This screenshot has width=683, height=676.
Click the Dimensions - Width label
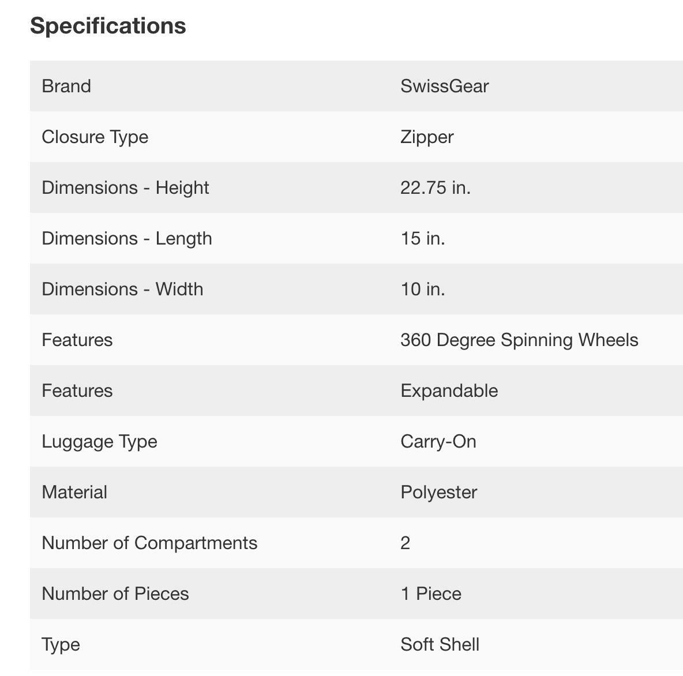click(x=122, y=289)
